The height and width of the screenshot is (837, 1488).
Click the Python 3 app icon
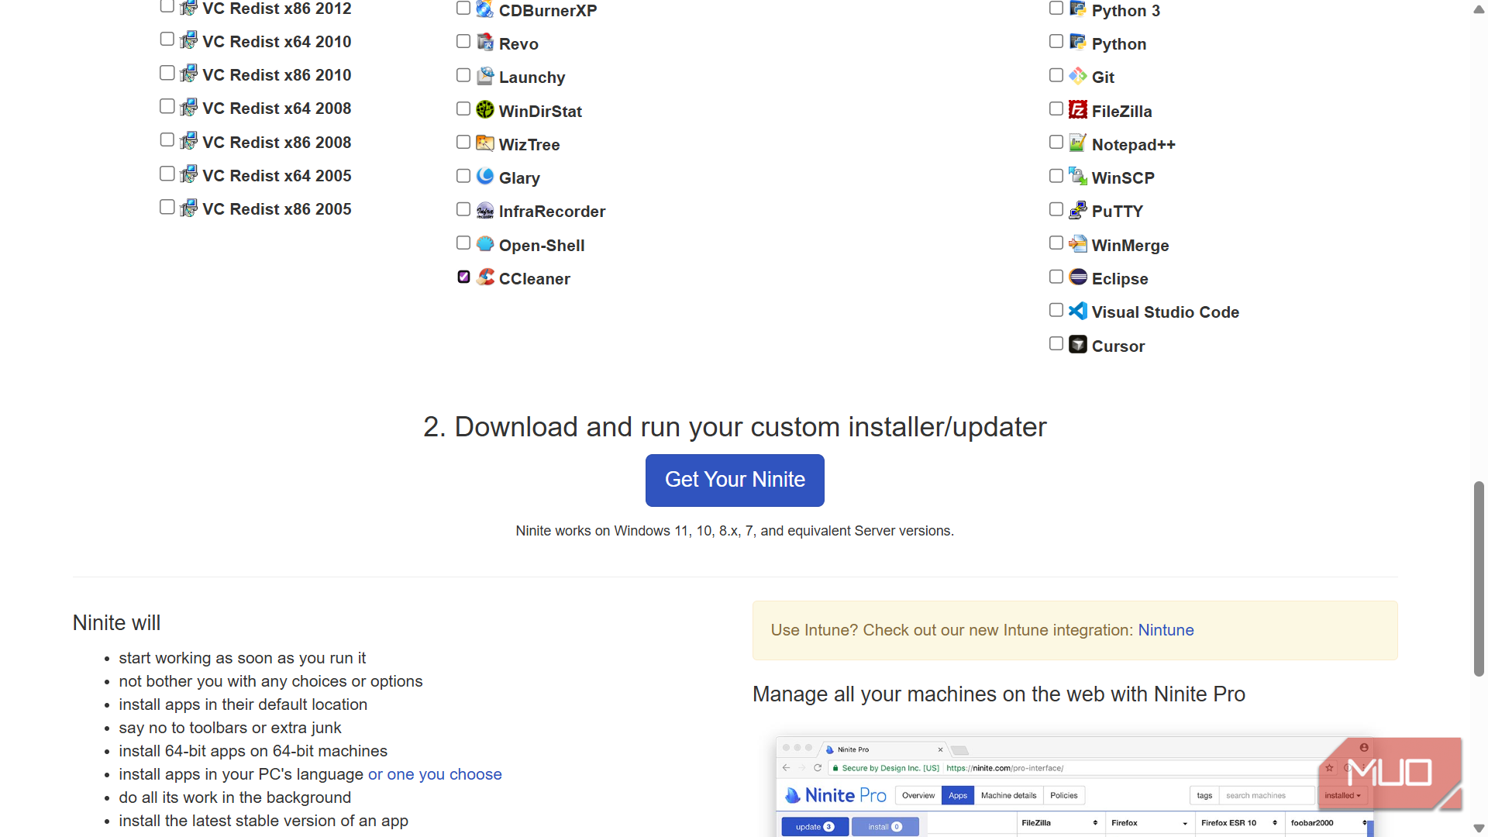[x=1078, y=9]
